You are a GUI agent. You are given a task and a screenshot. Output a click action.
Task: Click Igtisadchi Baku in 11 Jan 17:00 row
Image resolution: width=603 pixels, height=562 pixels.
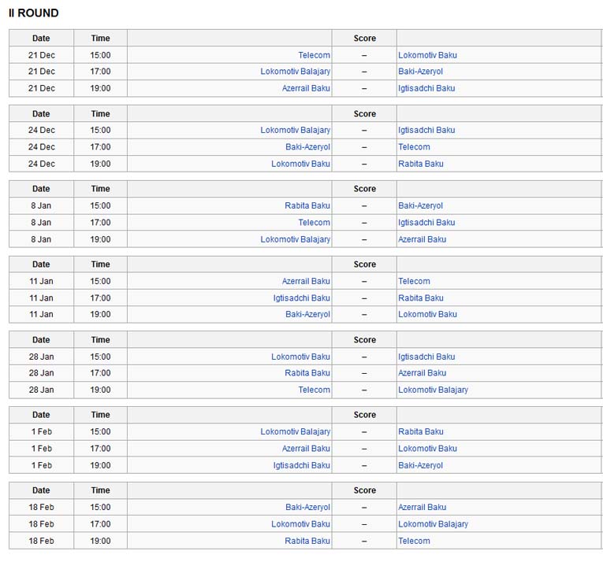(301, 298)
